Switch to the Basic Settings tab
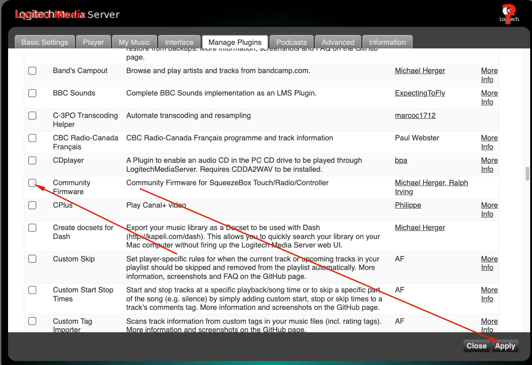 tap(45, 42)
